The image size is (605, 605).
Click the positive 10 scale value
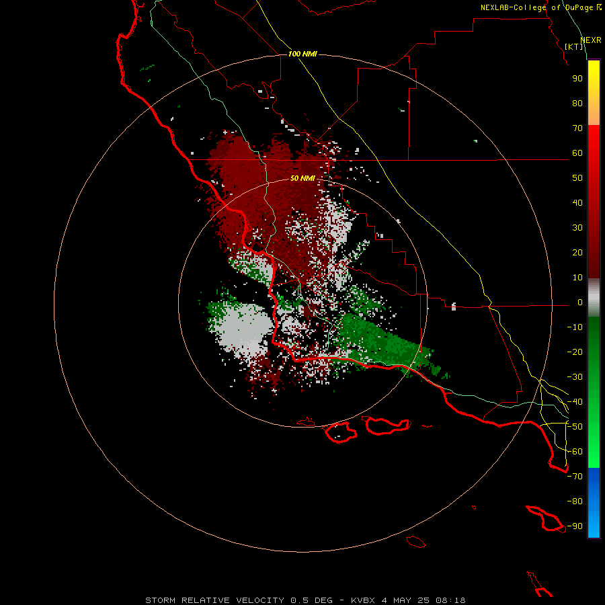(577, 278)
